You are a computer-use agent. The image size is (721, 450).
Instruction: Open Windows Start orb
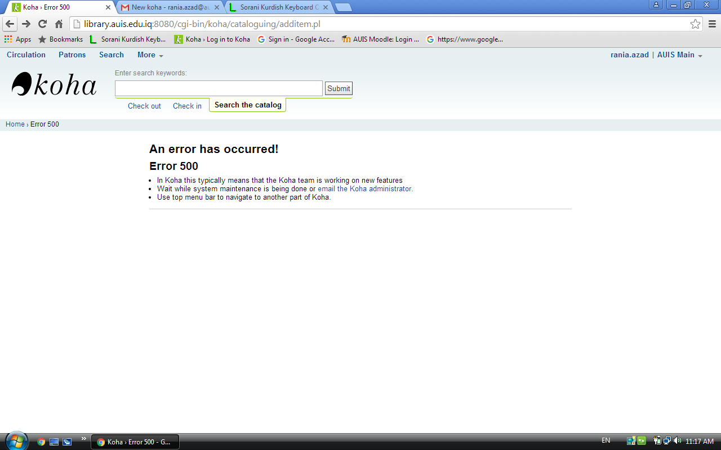coord(16,441)
